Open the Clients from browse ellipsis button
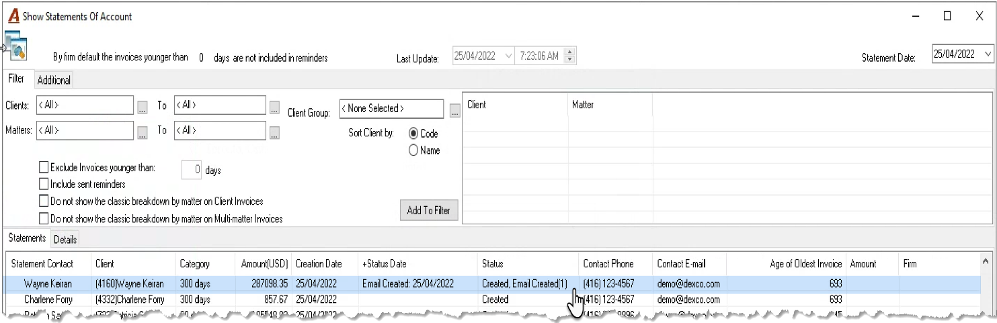Image resolution: width=997 pixels, height=323 pixels. (x=142, y=106)
